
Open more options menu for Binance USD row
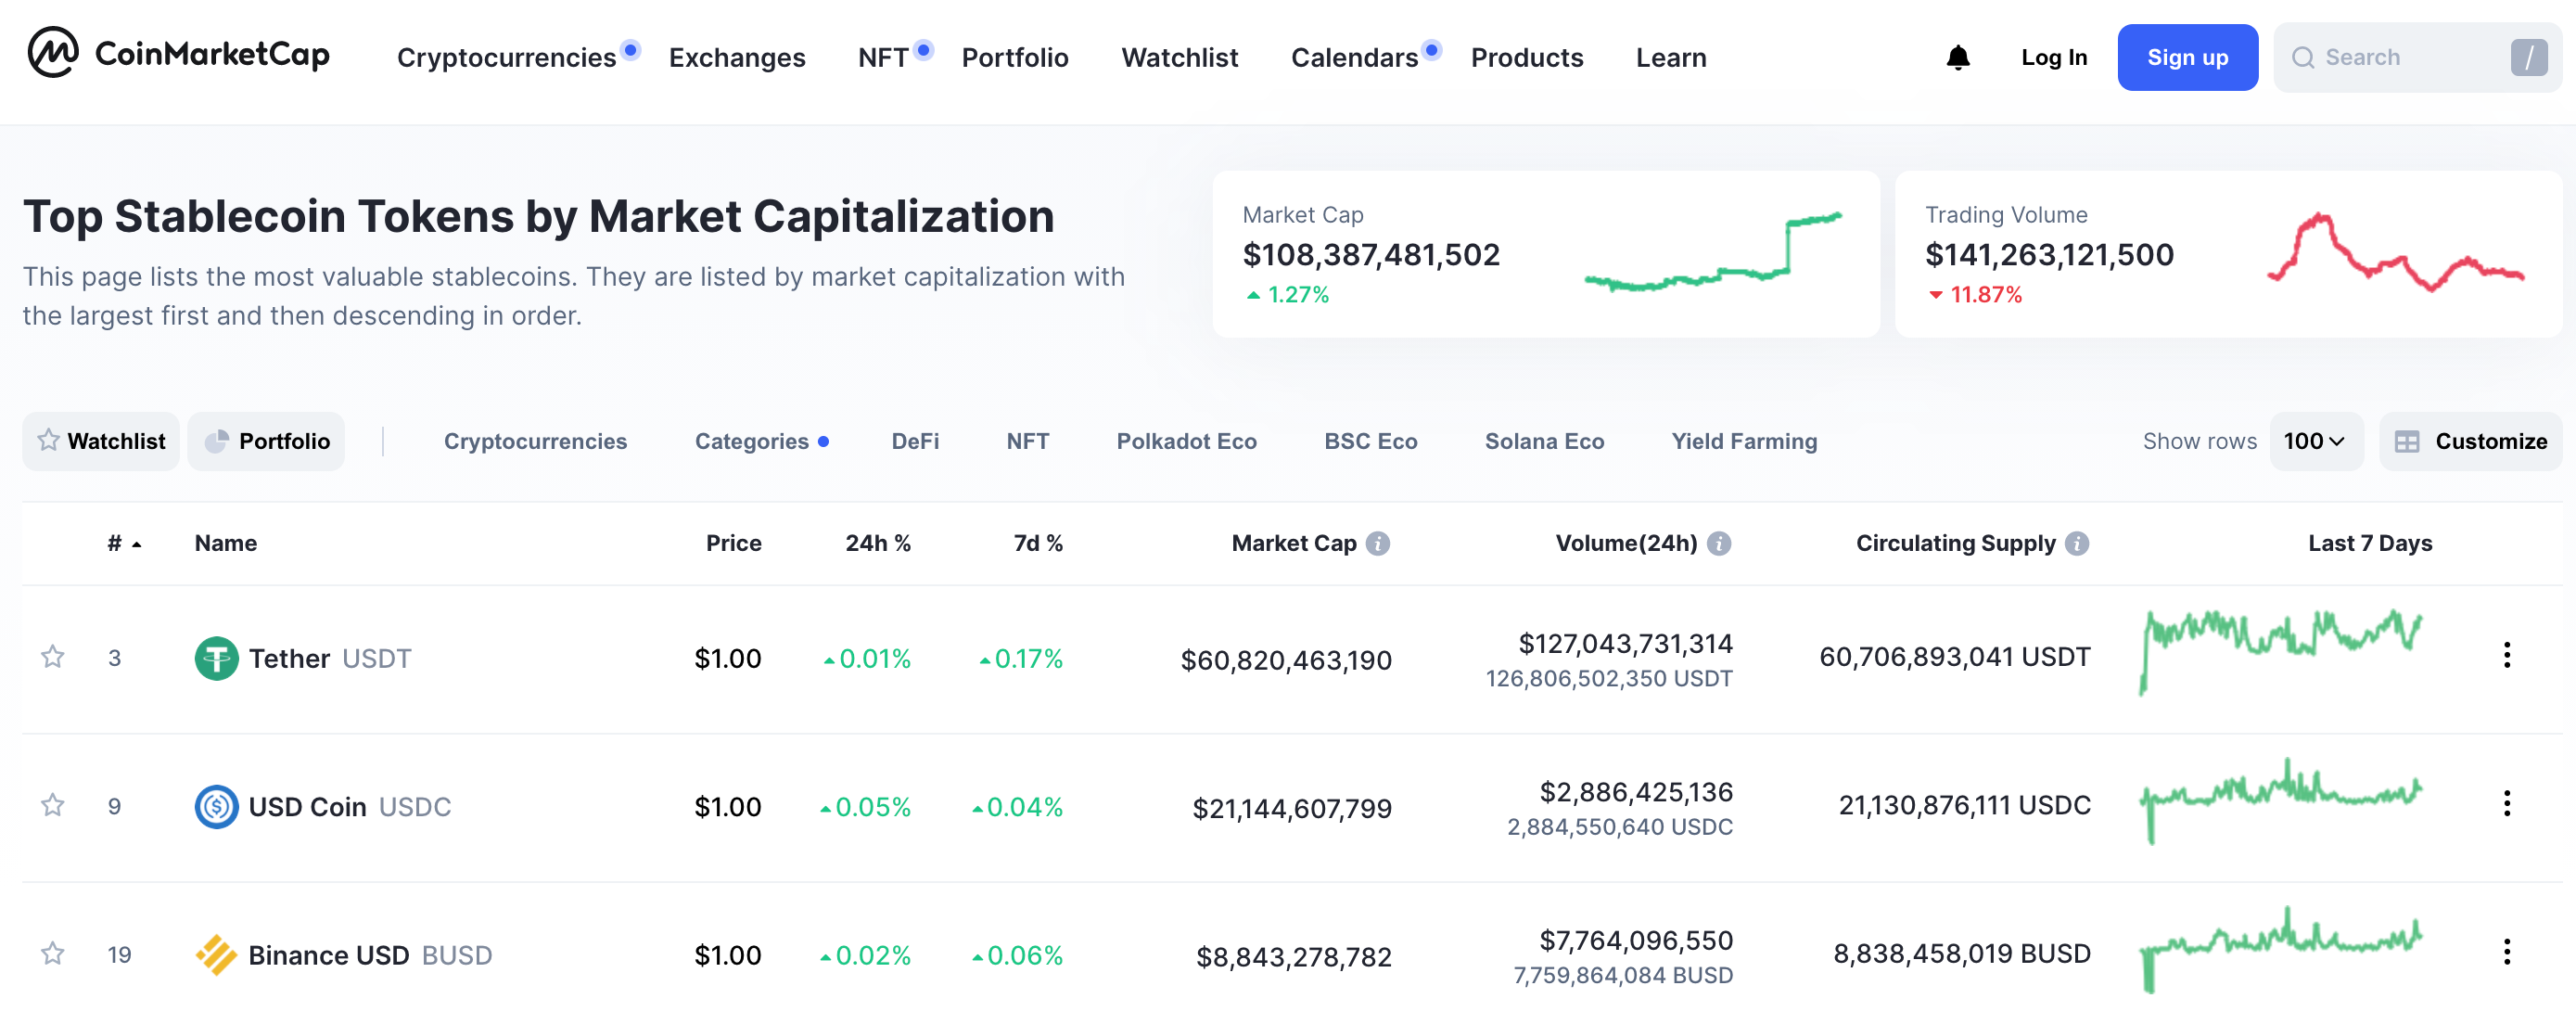point(2506,952)
